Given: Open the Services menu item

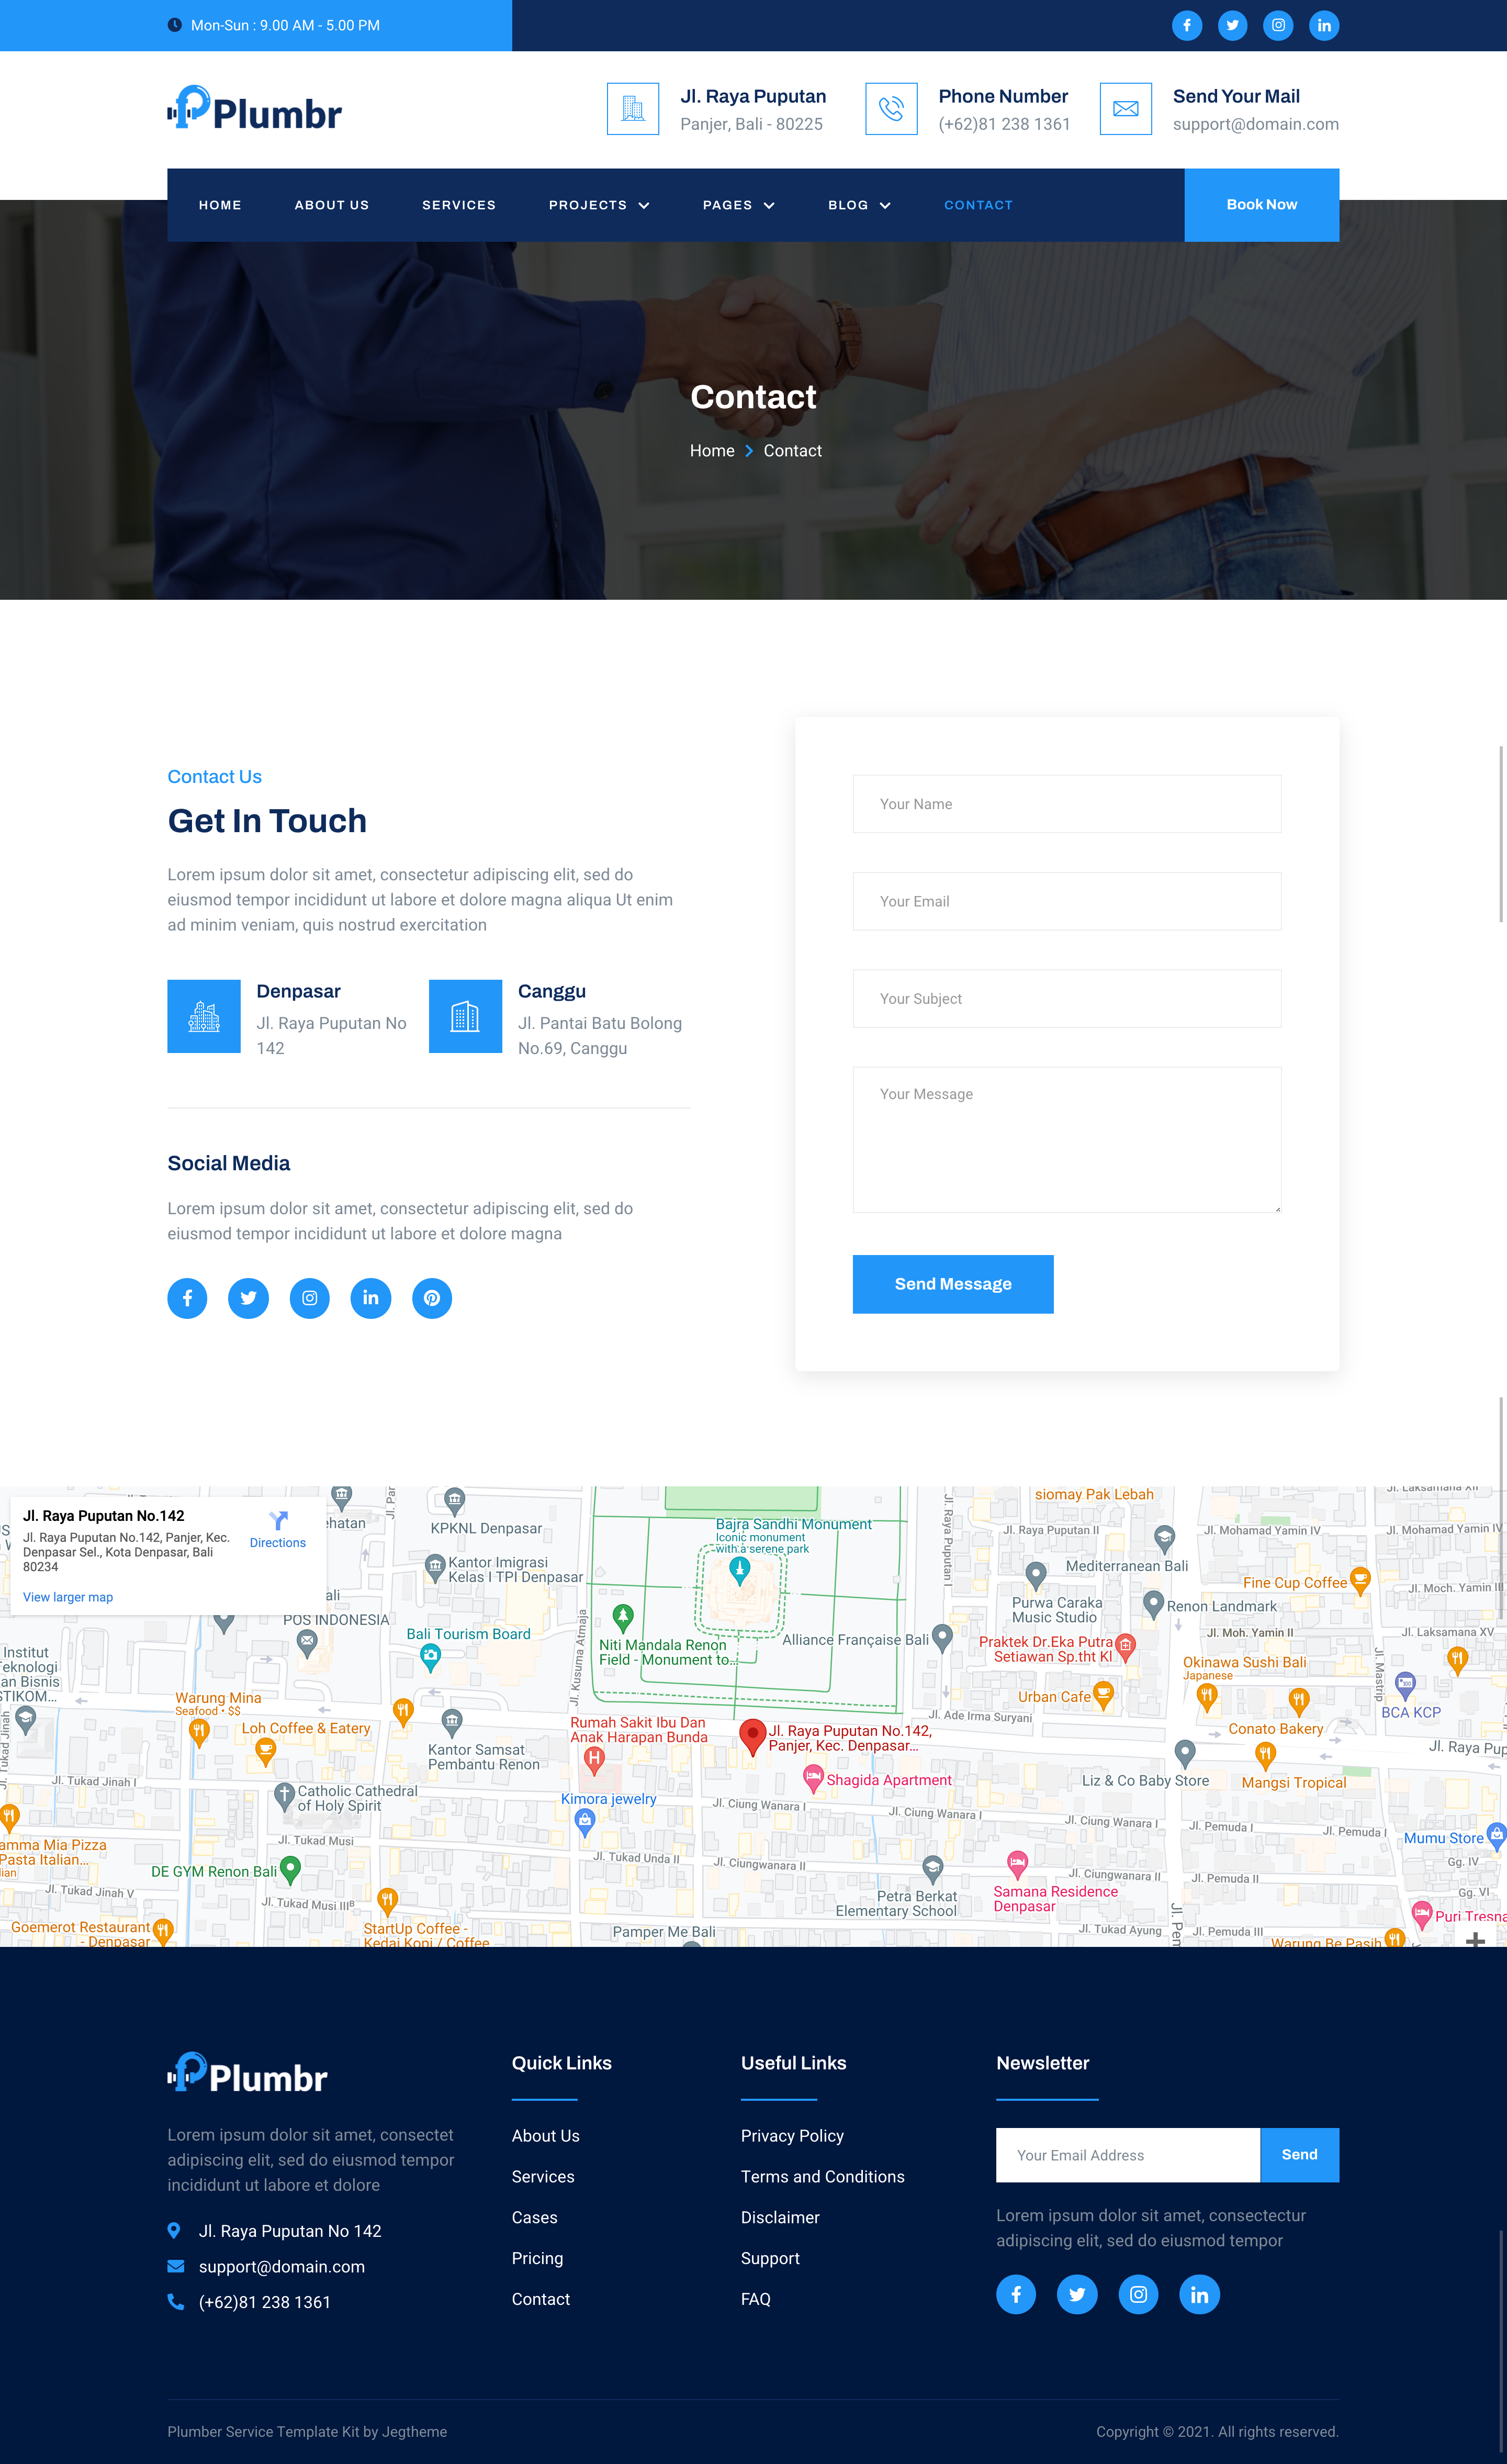Looking at the screenshot, I should [x=459, y=205].
